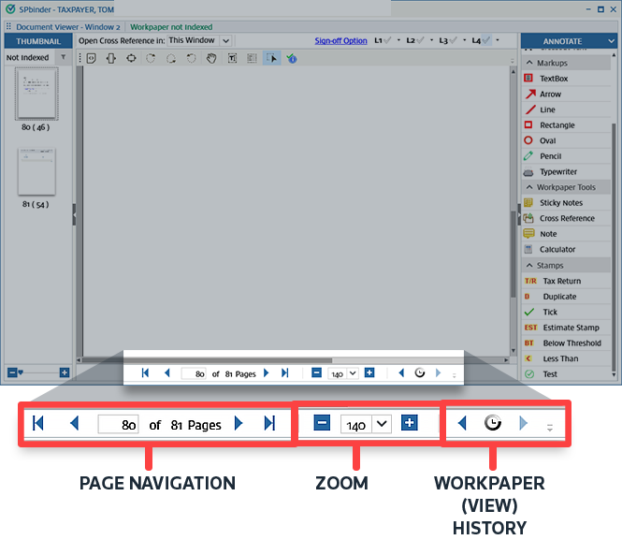
Task: Apply the Tax Return stamp
Action: click(567, 281)
